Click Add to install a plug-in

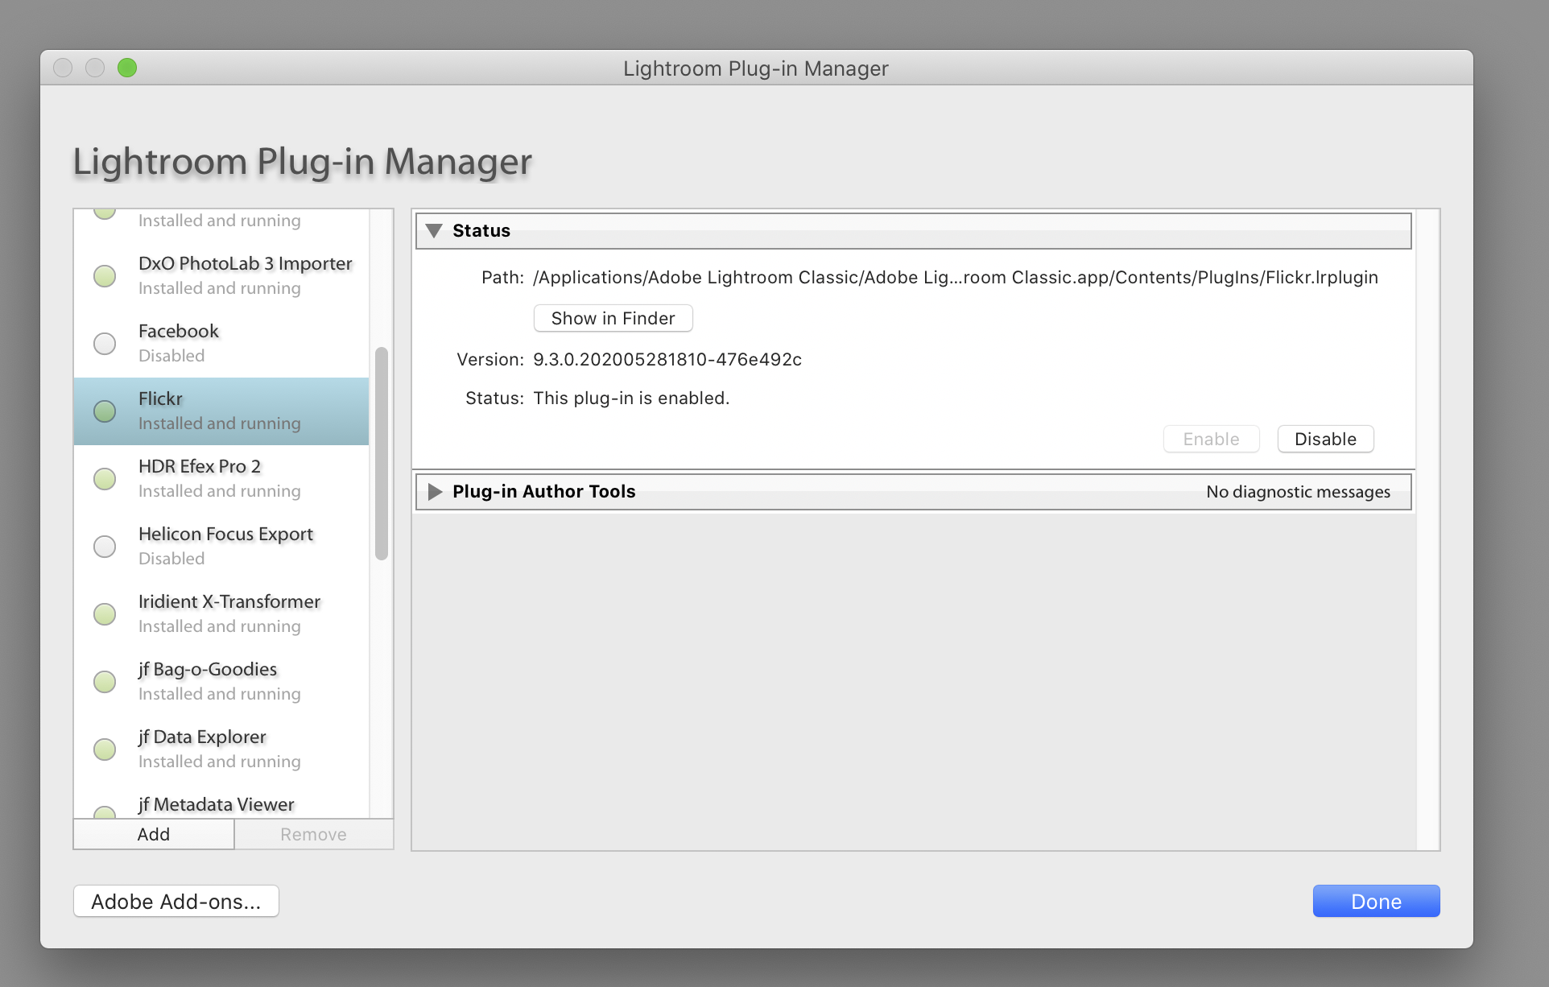click(x=153, y=834)
